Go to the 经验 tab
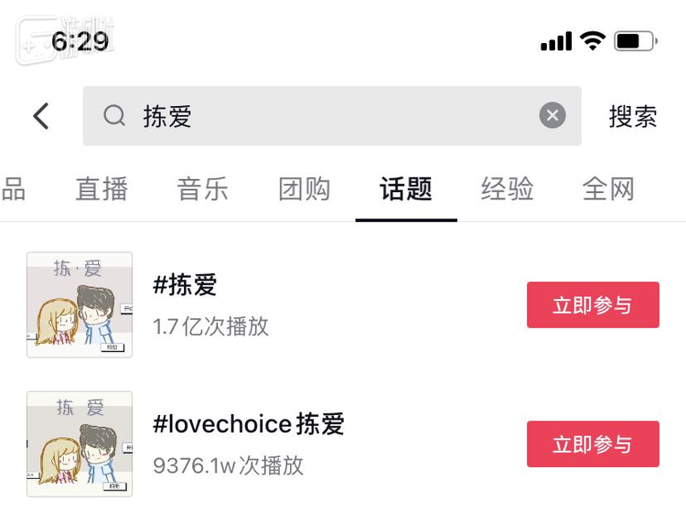 [x=508, y=189]
